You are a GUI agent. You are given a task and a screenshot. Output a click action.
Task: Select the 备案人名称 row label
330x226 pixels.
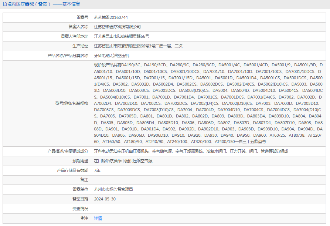click(x=78, y=27)
